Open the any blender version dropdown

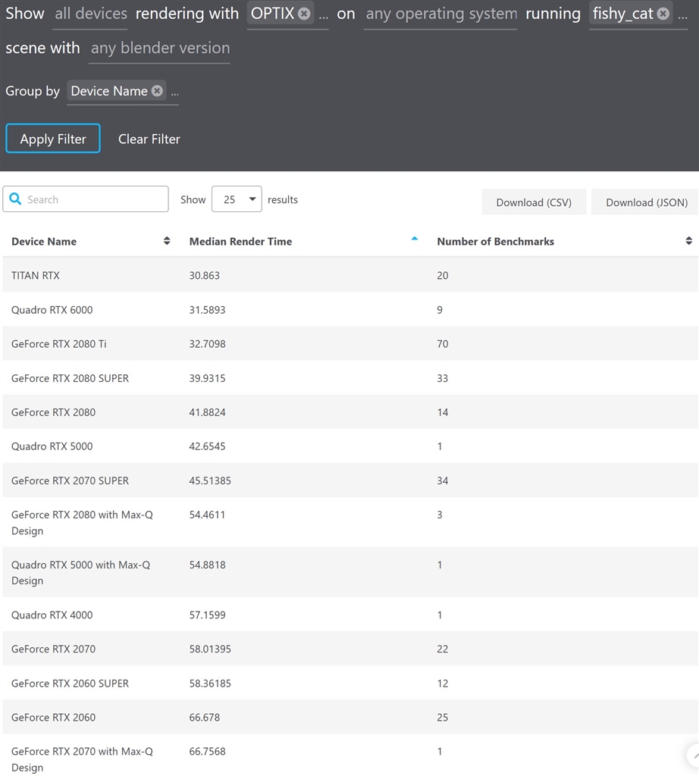(x=159, y=48)
